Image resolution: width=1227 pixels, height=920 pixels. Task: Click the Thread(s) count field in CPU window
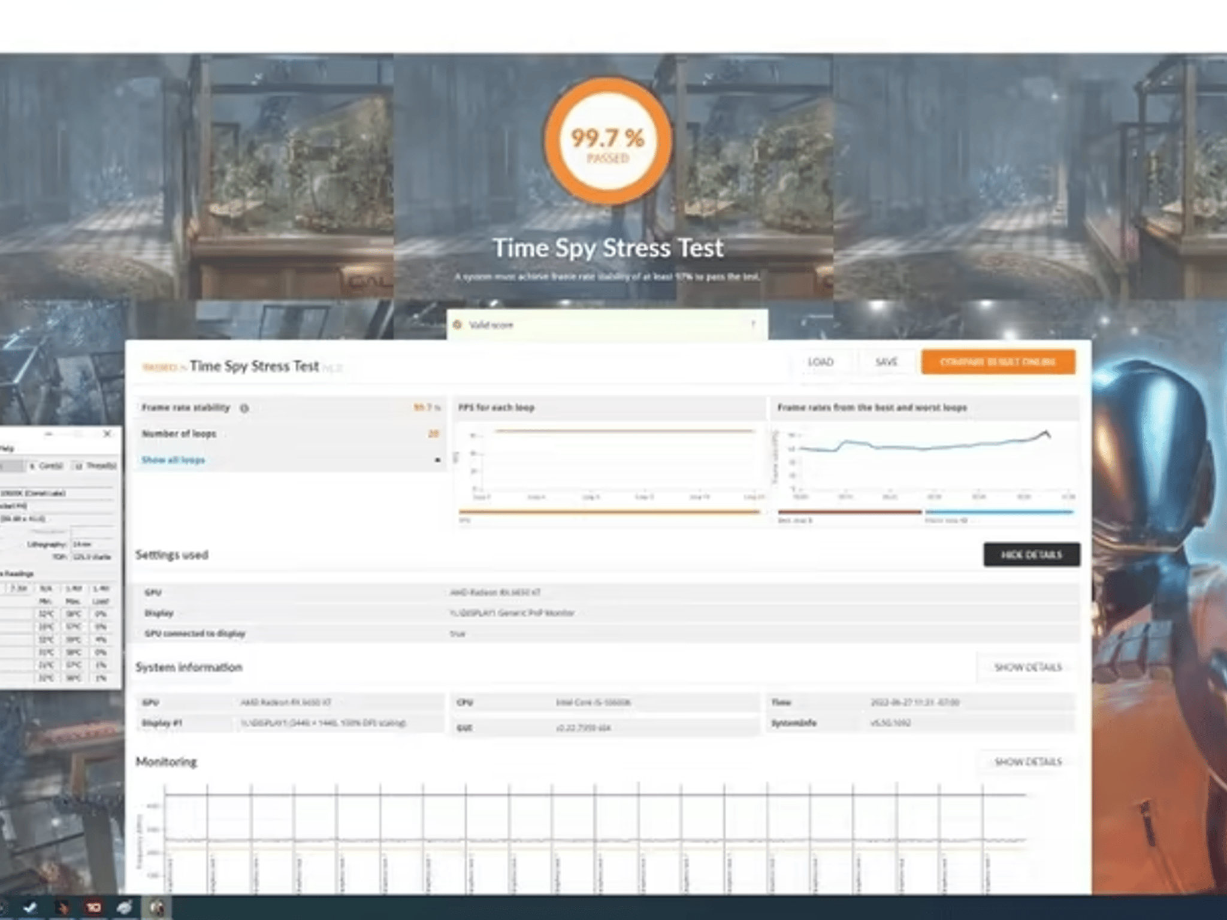(78, 465)
